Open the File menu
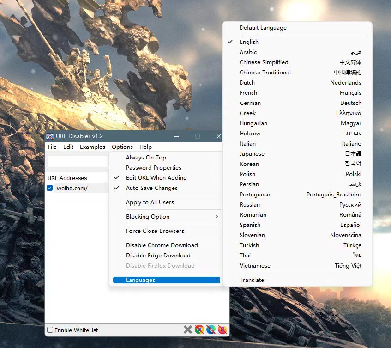Screen dimensions: 391x348 coord(52,147)
